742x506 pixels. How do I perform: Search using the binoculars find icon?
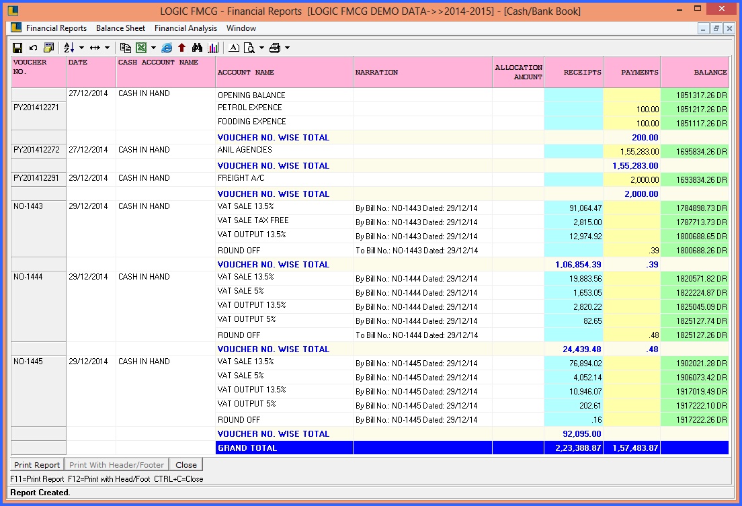[x=197, y=48]
